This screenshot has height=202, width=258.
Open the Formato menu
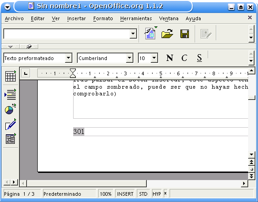click(x=103, y=18)
